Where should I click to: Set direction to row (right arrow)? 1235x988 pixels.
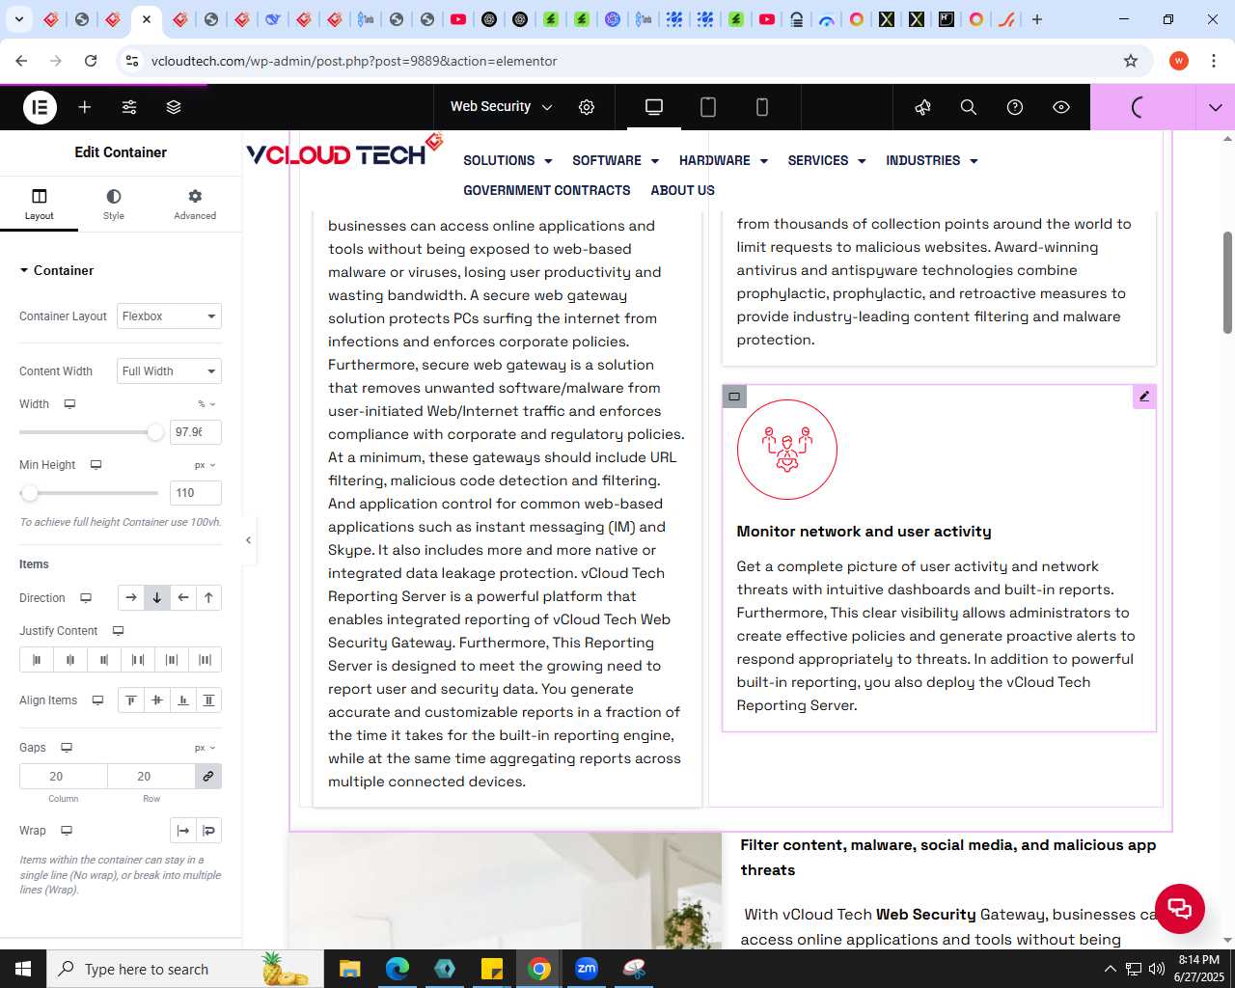(131, 598)
